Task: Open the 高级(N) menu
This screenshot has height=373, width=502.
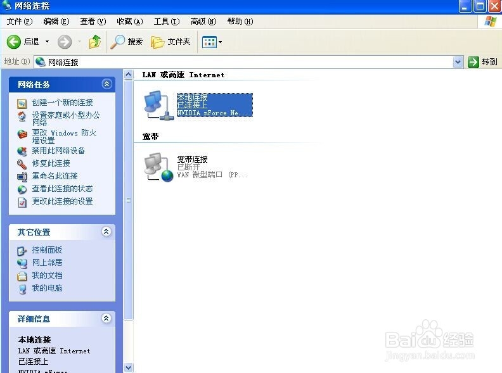Action: point(203,22)
